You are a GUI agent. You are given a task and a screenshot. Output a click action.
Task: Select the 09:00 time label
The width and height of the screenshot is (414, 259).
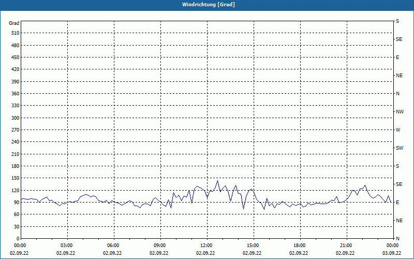pos(160,246)
